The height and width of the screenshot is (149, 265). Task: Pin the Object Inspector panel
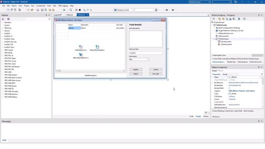click(259, 67)
